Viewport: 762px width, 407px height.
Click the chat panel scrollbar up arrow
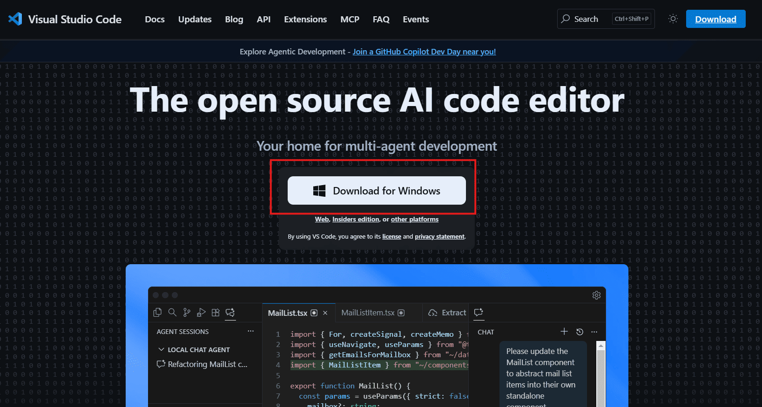601,346
